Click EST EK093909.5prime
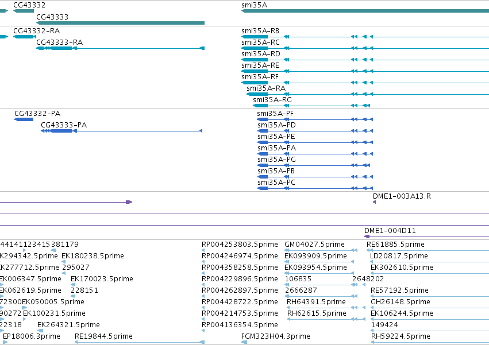The height and width of the screenshot is (345, 489). 315,256
